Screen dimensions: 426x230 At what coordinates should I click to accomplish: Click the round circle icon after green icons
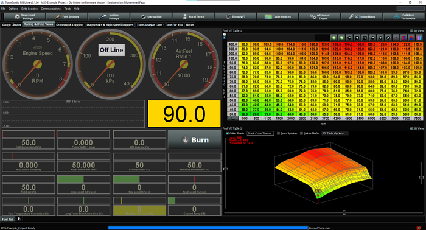[x=349, y=38]
